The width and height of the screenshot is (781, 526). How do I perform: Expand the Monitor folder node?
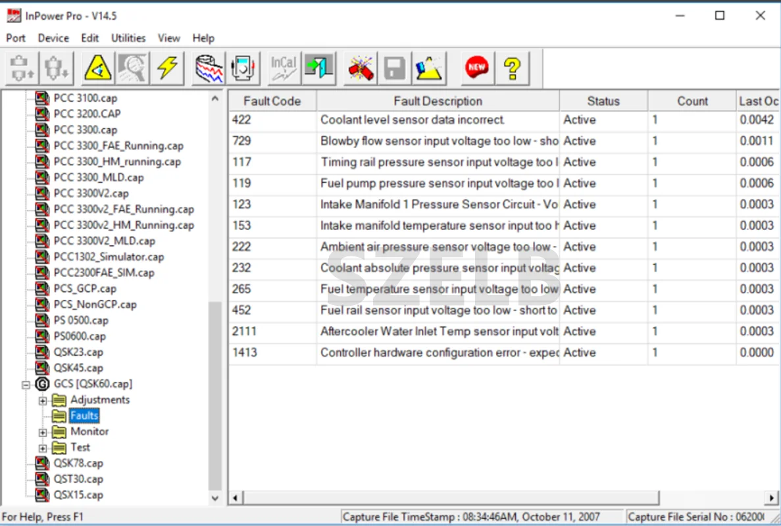click(x=43, y=433)
